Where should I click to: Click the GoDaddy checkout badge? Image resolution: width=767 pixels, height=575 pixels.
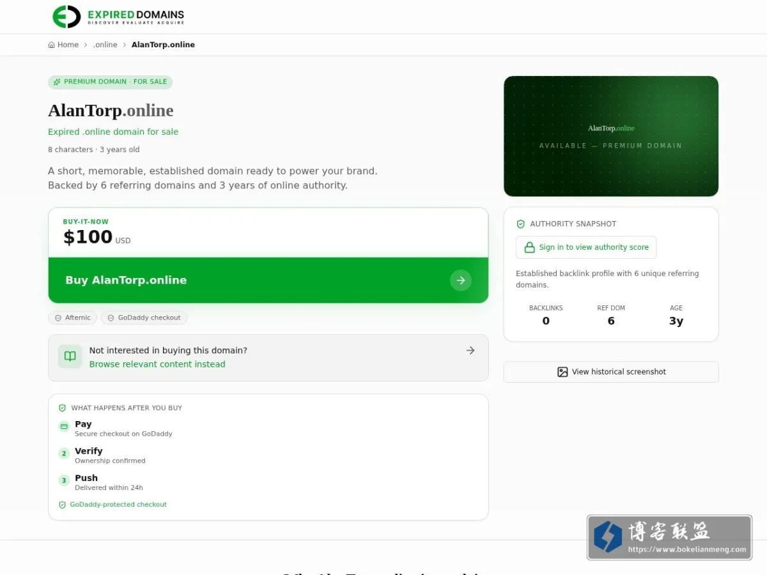pyautogui.click(x=144, y=318)
